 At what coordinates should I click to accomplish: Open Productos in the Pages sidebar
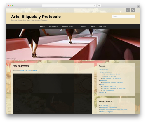pyautogui.click(x=104, y=80)
